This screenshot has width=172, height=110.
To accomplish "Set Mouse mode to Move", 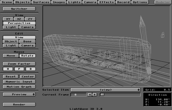I will (x=11, y=56).
